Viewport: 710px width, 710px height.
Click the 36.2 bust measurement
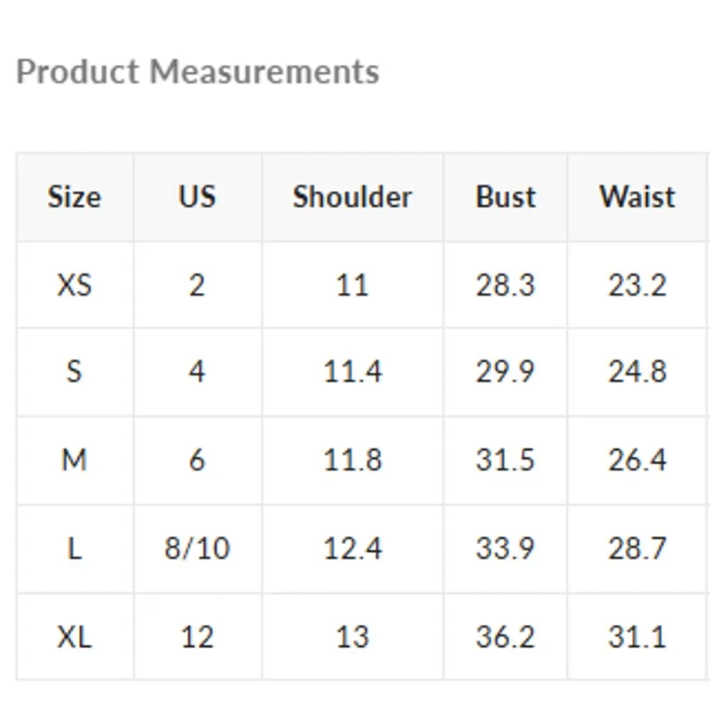click(505, 636)
